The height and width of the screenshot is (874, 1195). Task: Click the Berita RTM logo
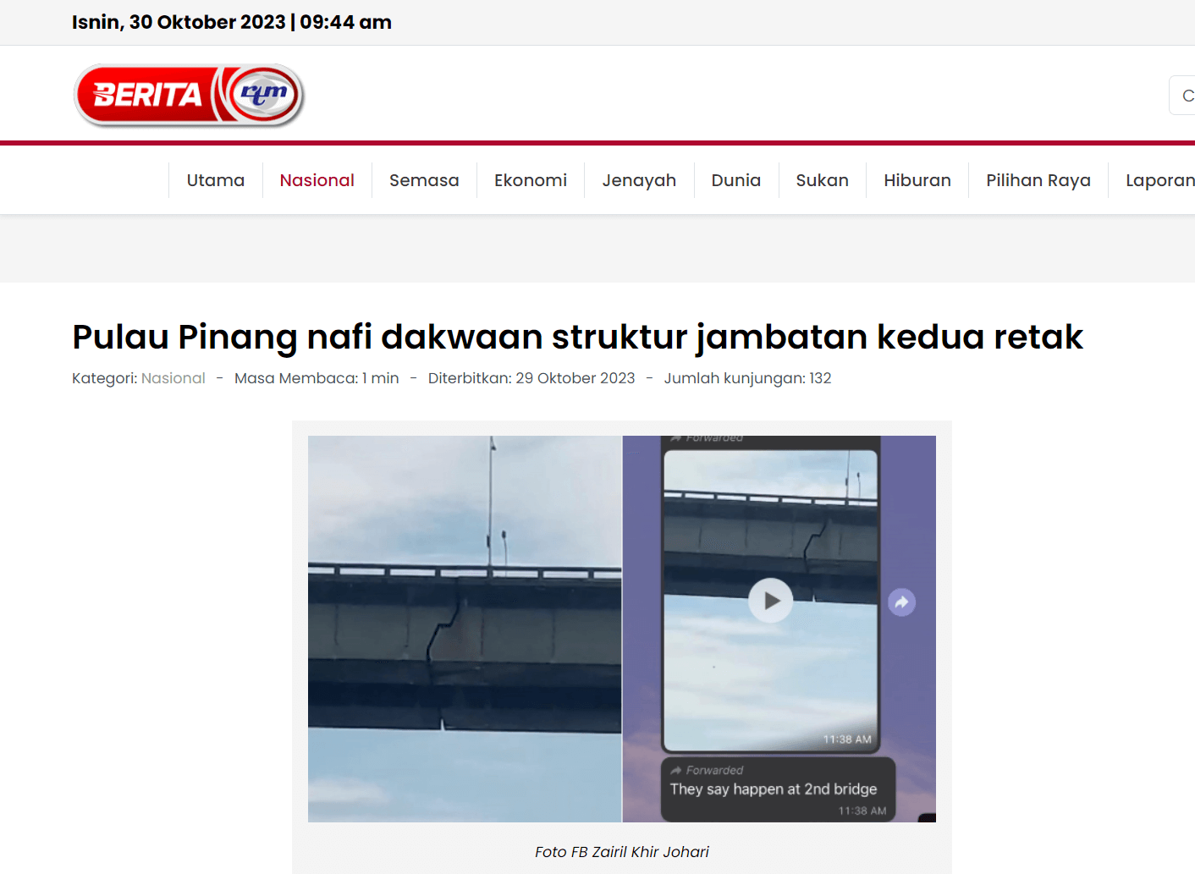click(x=189, y=95)
